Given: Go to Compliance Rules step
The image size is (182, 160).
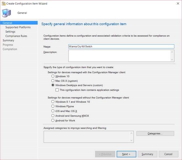Looking at the screenshot, I should [x=16, y=36].
